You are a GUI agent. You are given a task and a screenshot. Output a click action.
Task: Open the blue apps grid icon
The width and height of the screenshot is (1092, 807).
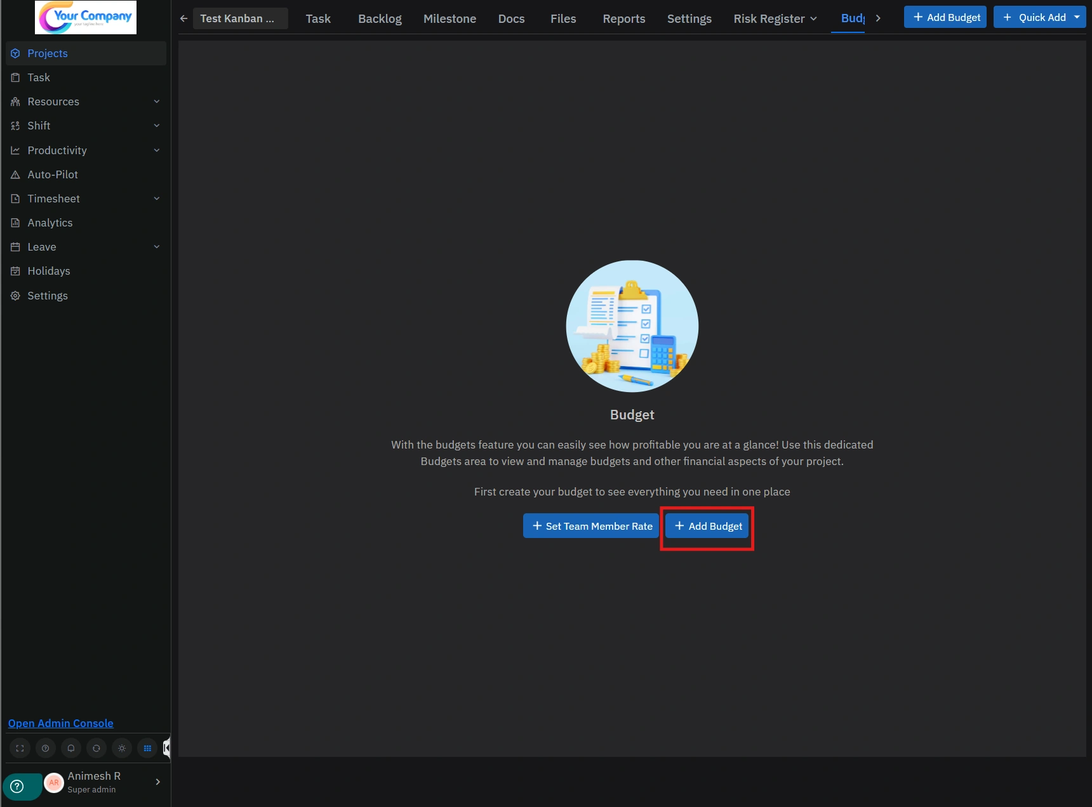147,748
